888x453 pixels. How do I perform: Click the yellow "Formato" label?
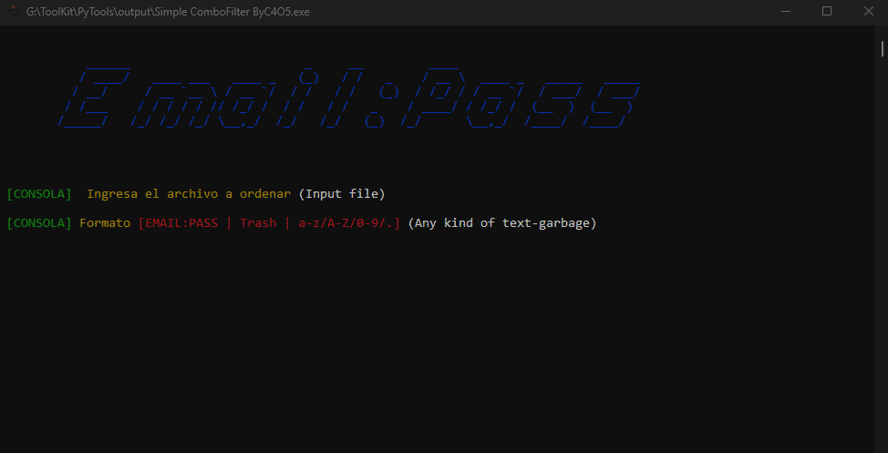(105, 223)
